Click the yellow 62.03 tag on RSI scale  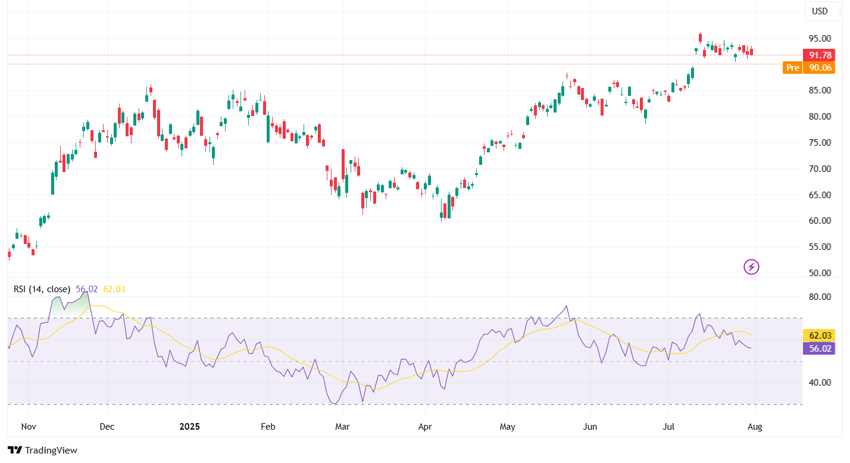820,336
